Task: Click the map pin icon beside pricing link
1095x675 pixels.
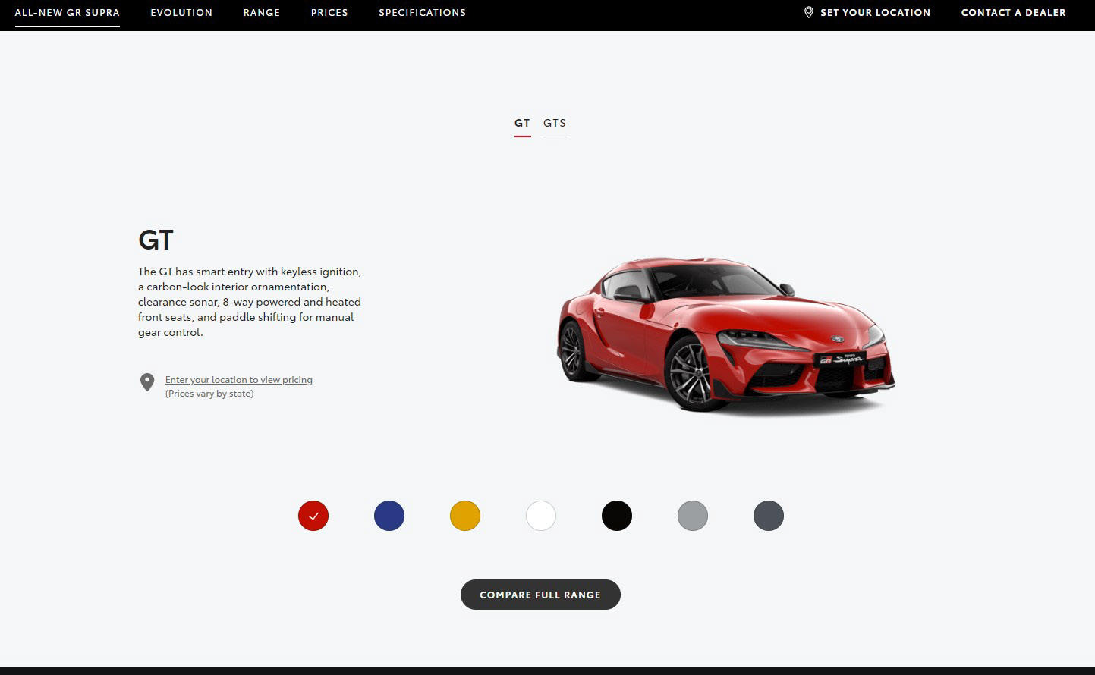Action: tap(147, 382)
